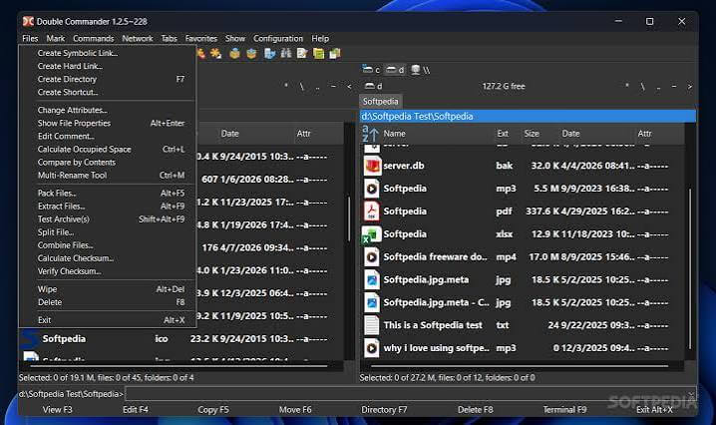716x425 pixels.
Task: Switch to drive c in drive bar
Action: 371,70
